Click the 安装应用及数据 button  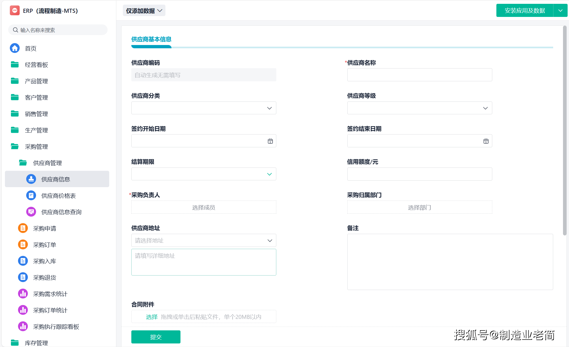[525, 11]
